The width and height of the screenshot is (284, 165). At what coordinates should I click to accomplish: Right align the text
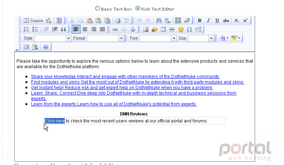(x=94, y=29)
